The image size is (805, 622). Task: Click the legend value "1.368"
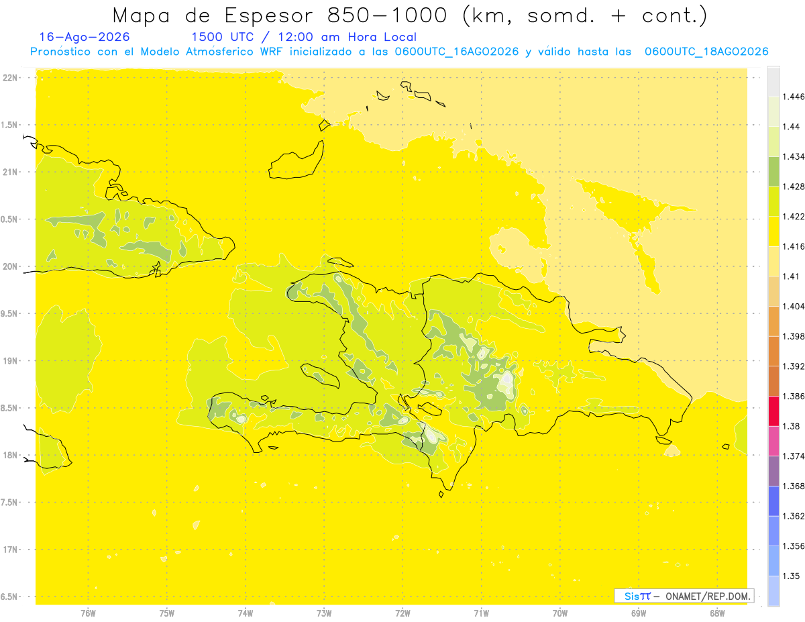(x=794, y=486)
